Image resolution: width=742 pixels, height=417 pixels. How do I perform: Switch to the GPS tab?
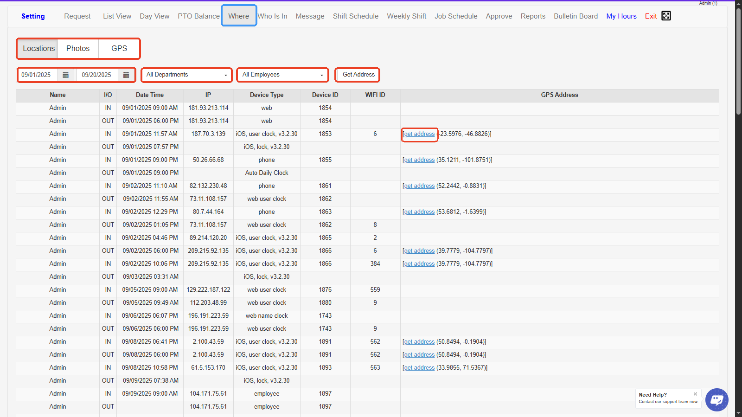point(119,48)
